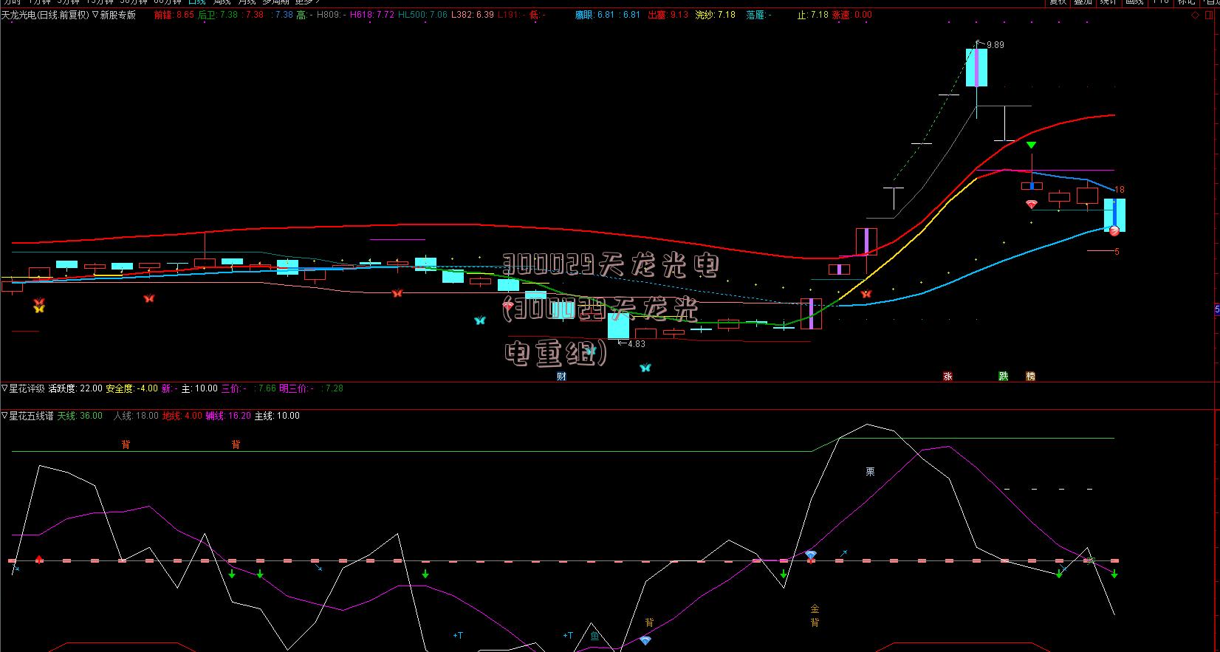1220x652 pixels.
Task: Click the orange 金 signal label
Action: pos(815,609)
